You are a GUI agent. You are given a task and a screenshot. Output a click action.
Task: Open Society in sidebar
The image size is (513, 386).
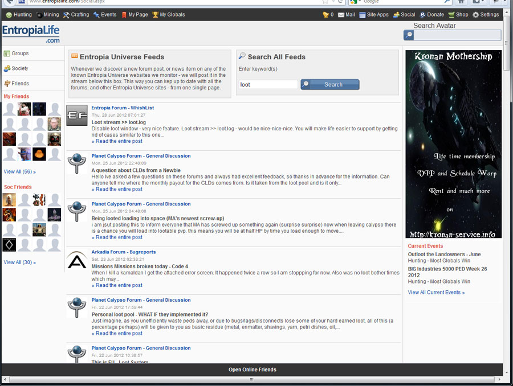click(x=16, y=69)
